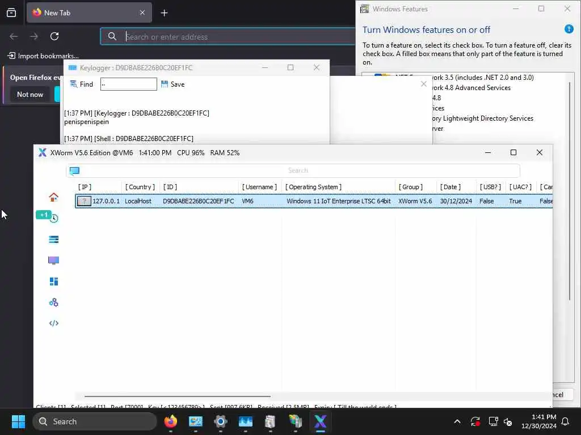Click the Find icon in the Keylogger window

pyautogui.click(x=73, y=84)
